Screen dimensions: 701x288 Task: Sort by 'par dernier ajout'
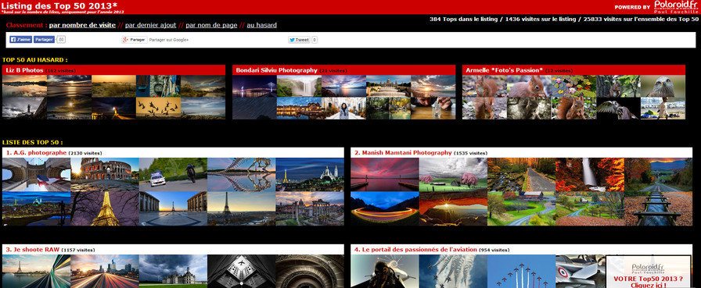(x=151, y=26)
